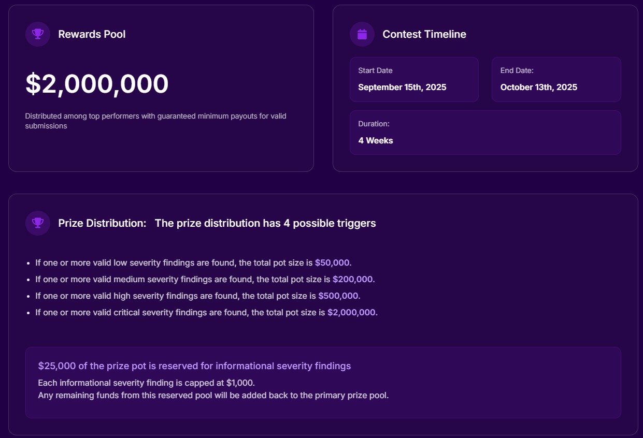Click the informational severity reserved heading
643x438 pixels.
click(x=194, y=366)
